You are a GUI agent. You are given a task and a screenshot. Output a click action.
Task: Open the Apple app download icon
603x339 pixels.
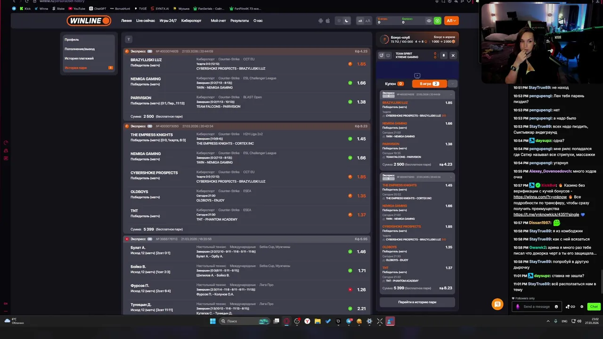[x=327, y=21]
